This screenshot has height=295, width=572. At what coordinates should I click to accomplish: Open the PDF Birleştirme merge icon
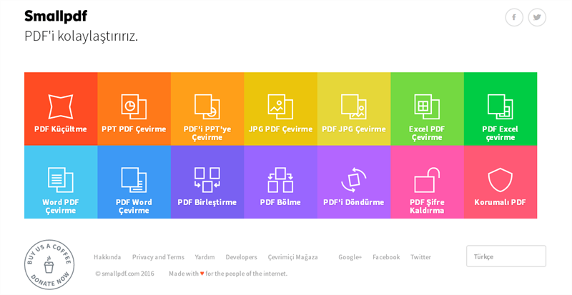tap(207, 180)
